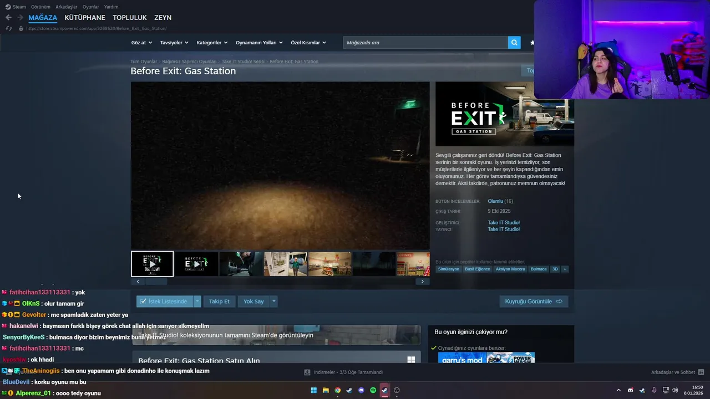
Task: Open the Olumlu reviews link
Action: click(x=495, y=201)
